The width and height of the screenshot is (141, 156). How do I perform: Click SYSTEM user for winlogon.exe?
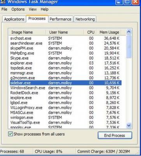coord(55,117)
